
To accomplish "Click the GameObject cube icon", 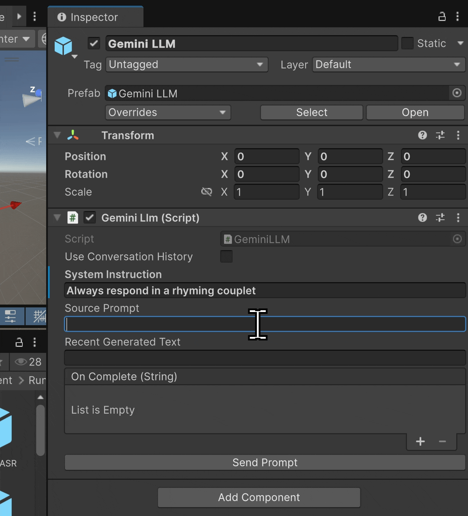I will point(63,46).
